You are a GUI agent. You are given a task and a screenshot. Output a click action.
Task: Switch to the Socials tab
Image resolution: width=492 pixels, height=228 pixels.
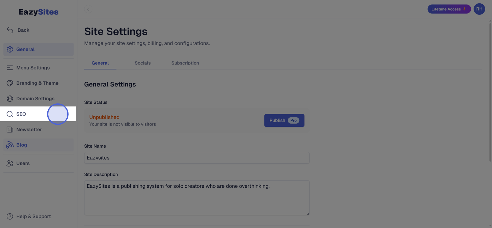(143, 63)
